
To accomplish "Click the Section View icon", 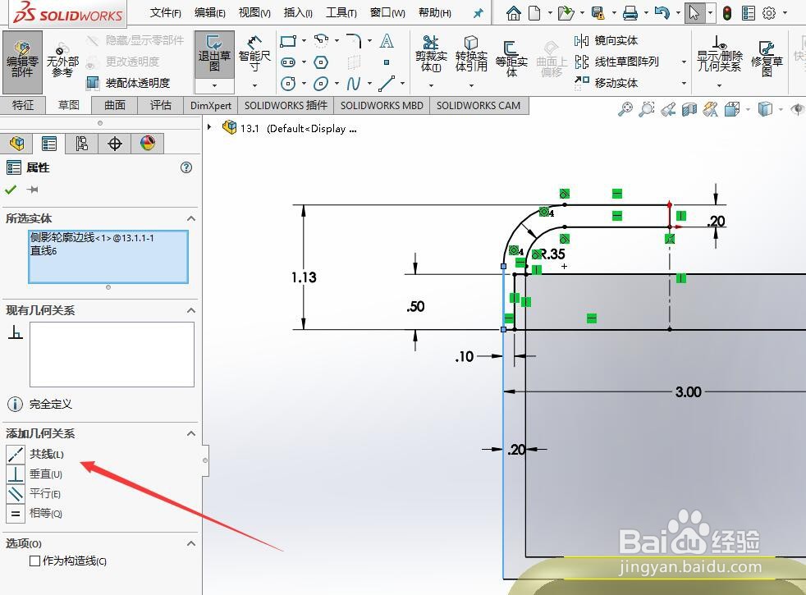I will point(689,109).
